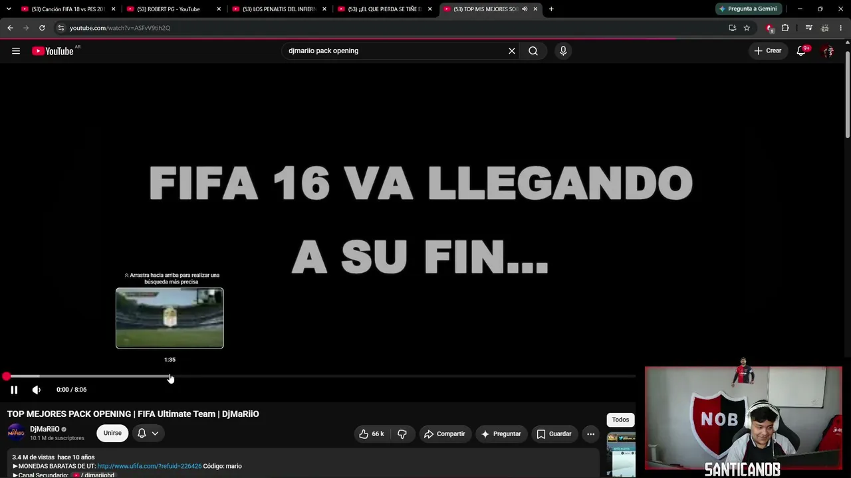The height and width of the screenshot is (478, 851).
Task: Mute the video volume
Action: click(37, 390)
